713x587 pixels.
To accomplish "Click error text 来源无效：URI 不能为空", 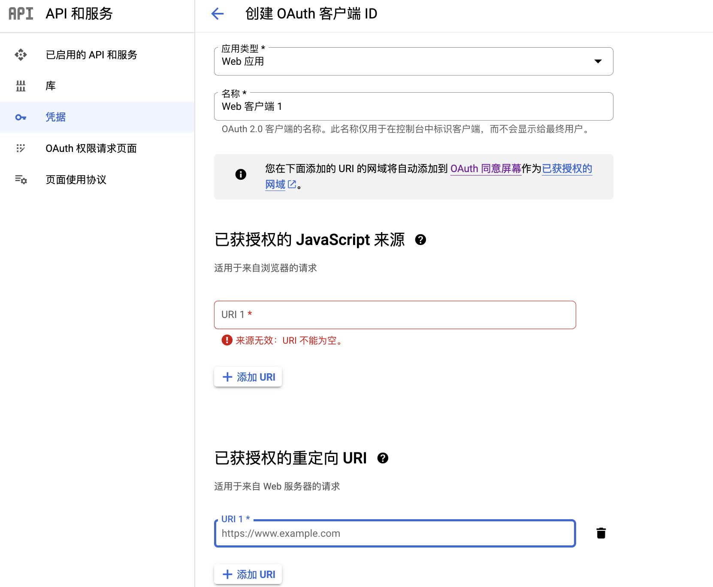I will [x=290, y=341].
